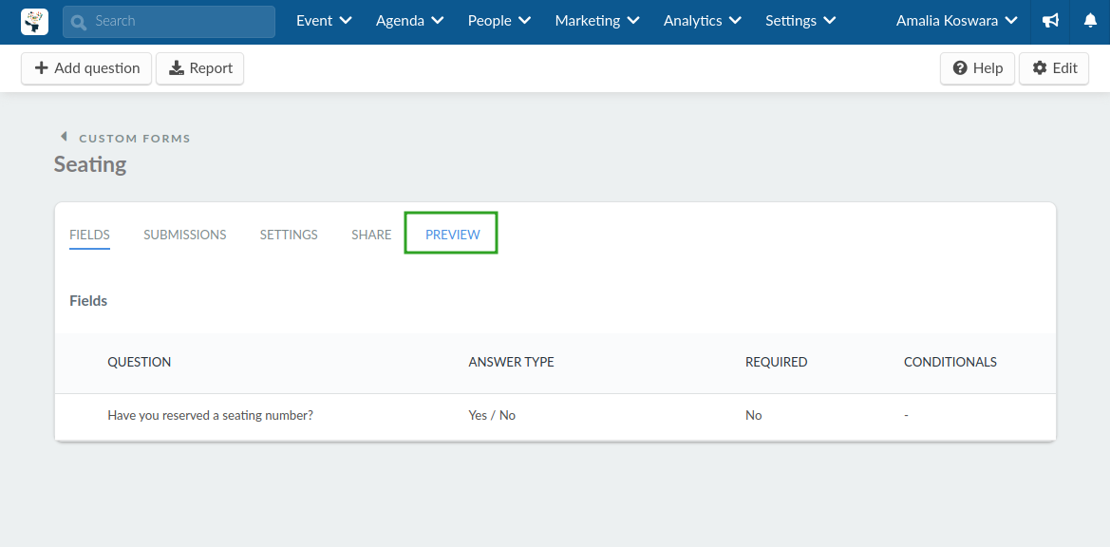The width and height of the screenshot is (1110, 547).
Task: Expand the Analytics menu
Action: pos(703,21)
